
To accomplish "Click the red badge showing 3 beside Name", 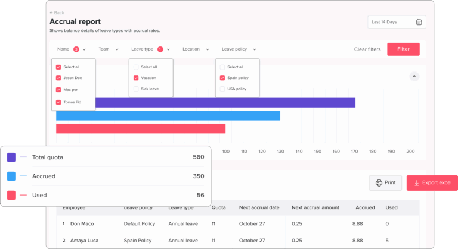I will coord(76,49).
